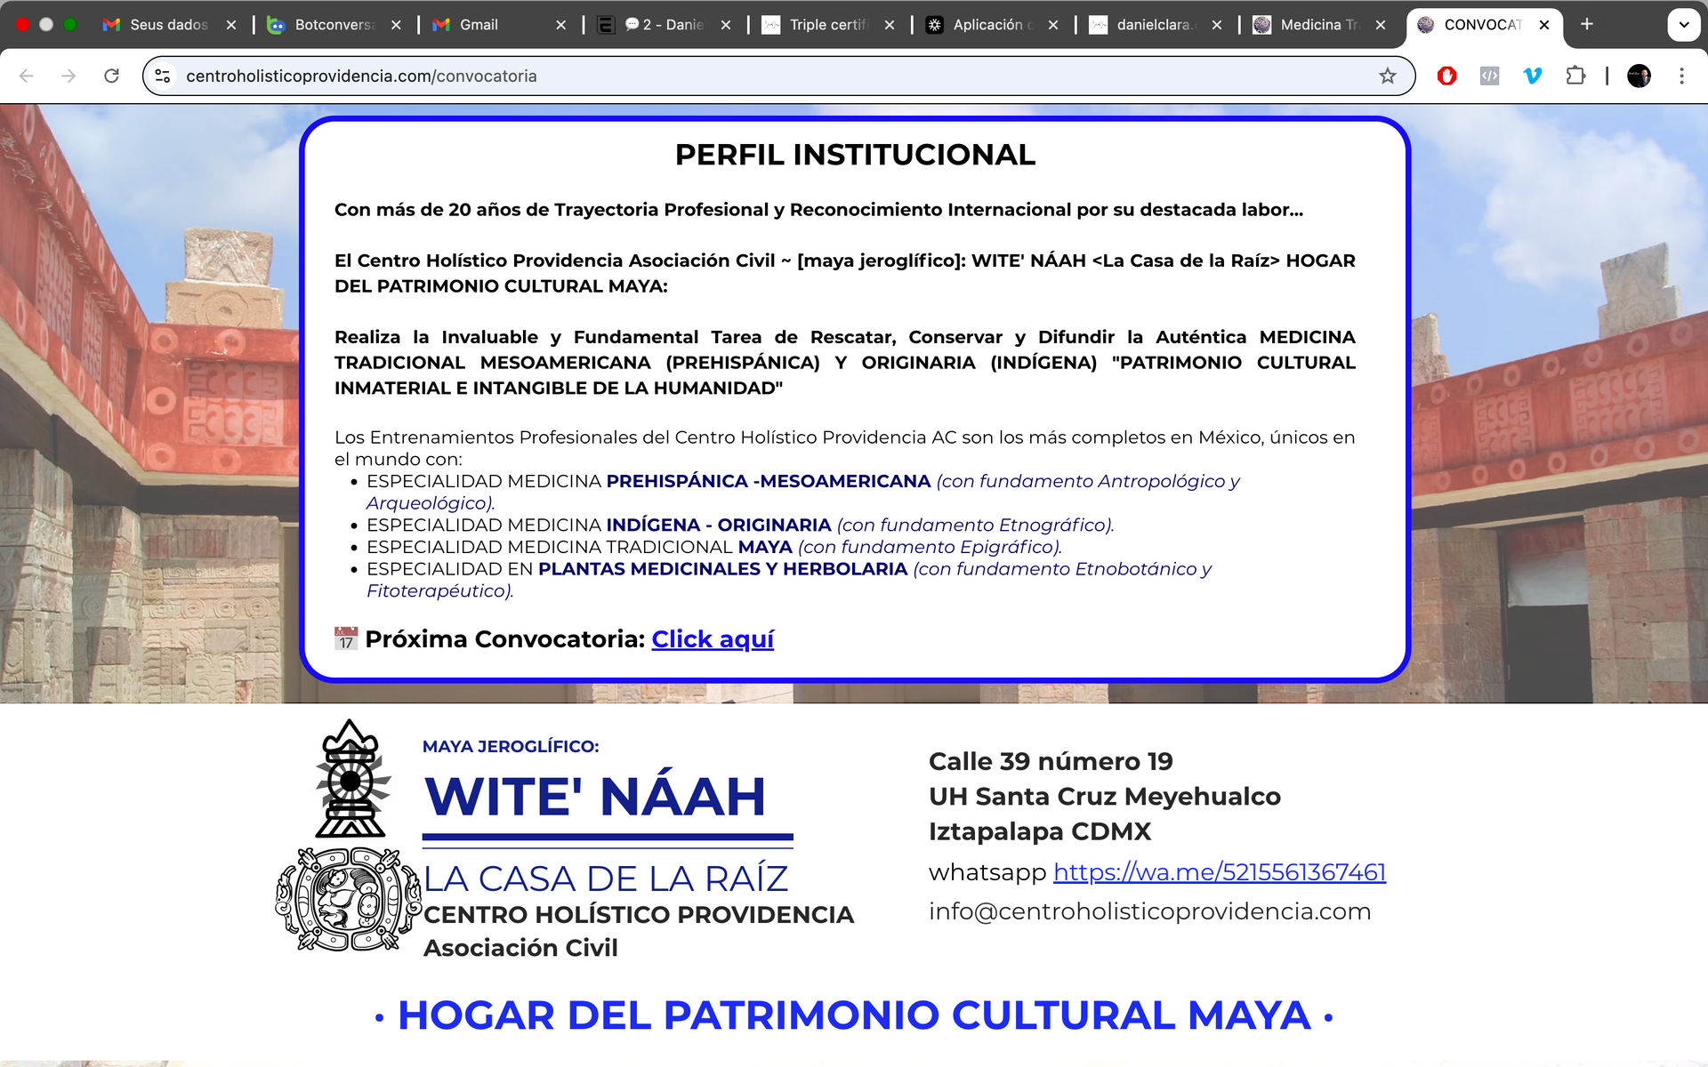1708x1067 pixels.
Task: Go back with the back arrow
Action: pyautogui.click(x=27, y=76)
